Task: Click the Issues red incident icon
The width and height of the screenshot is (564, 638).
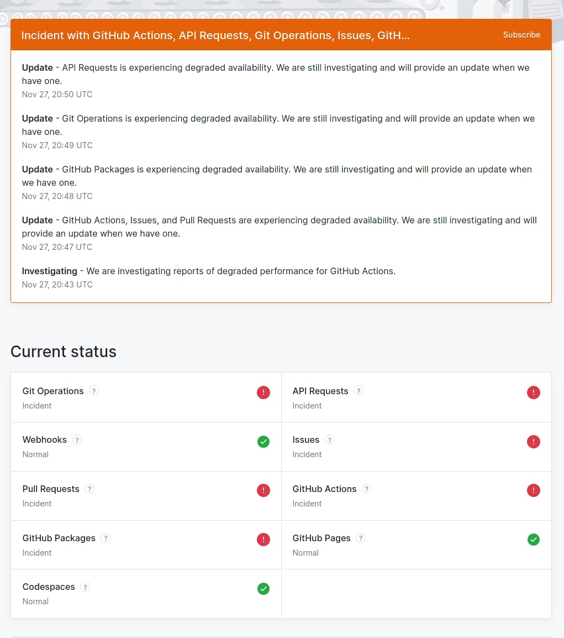Action: (533, 441)
